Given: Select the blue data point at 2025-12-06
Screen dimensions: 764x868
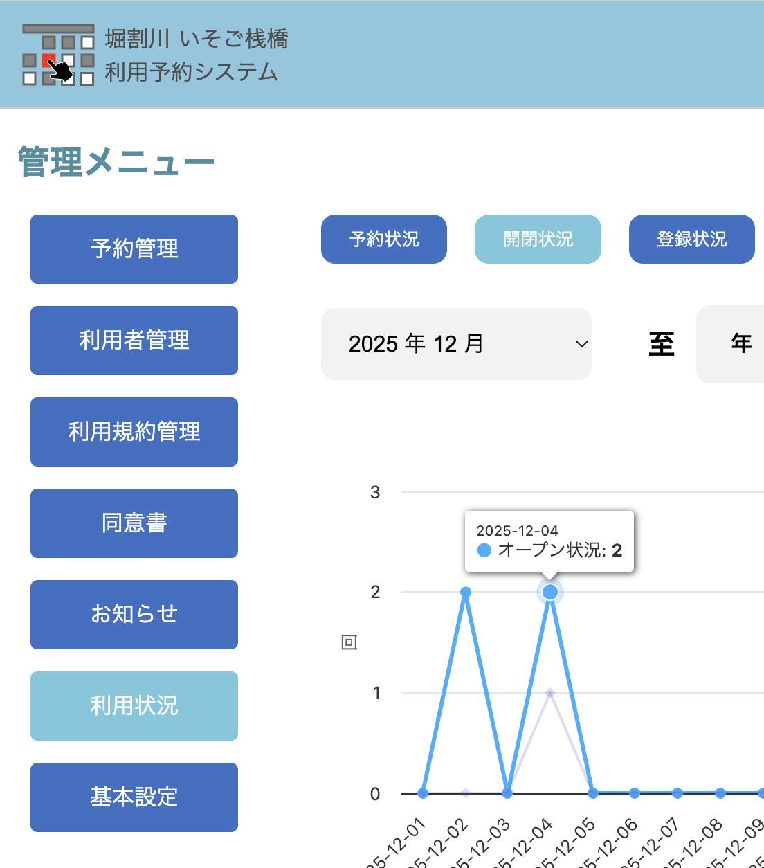Looking at the screenshot, I should click(x=635, y=793).
